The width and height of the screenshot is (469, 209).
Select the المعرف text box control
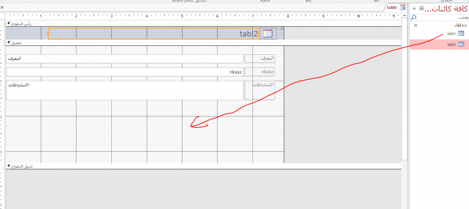point(125,59)
